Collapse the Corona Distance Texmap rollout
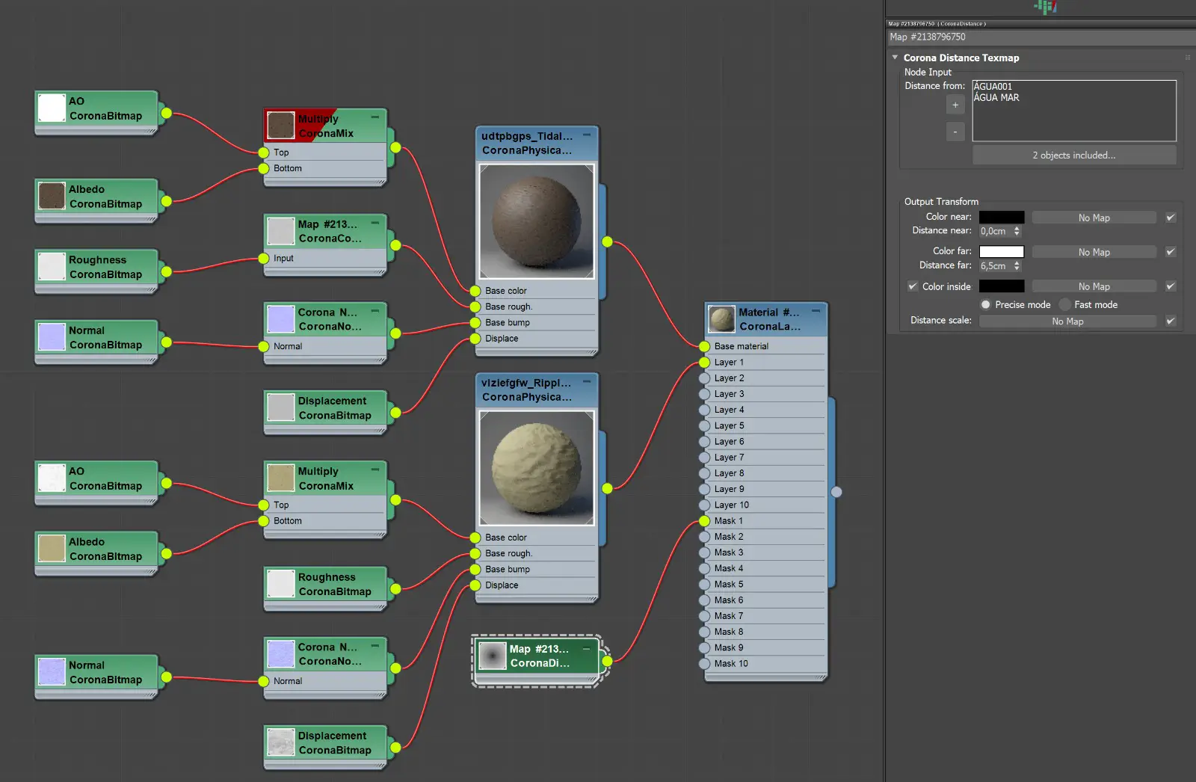The height and width of the screenshot is (782, 1196). 894,57
